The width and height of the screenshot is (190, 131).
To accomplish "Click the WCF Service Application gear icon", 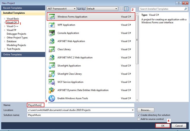I will (52, 82).
